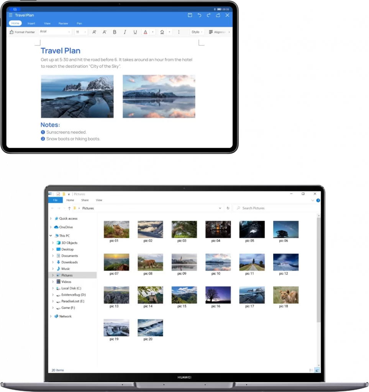Select Network in navigation pane
The image size is (369, 392).
(x=63, y=316)
